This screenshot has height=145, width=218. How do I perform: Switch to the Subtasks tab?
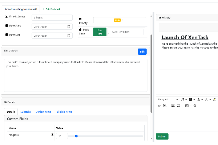click(x=25, y=112)
